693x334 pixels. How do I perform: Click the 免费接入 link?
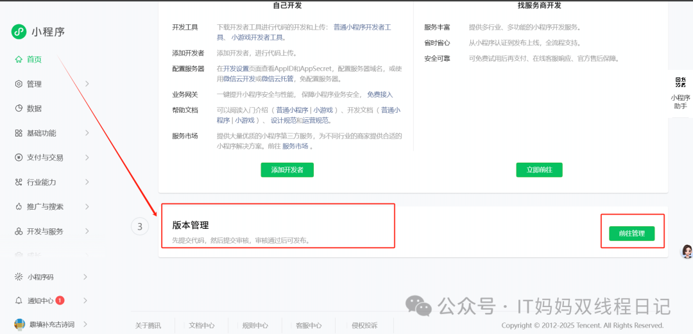click(380, 94)
